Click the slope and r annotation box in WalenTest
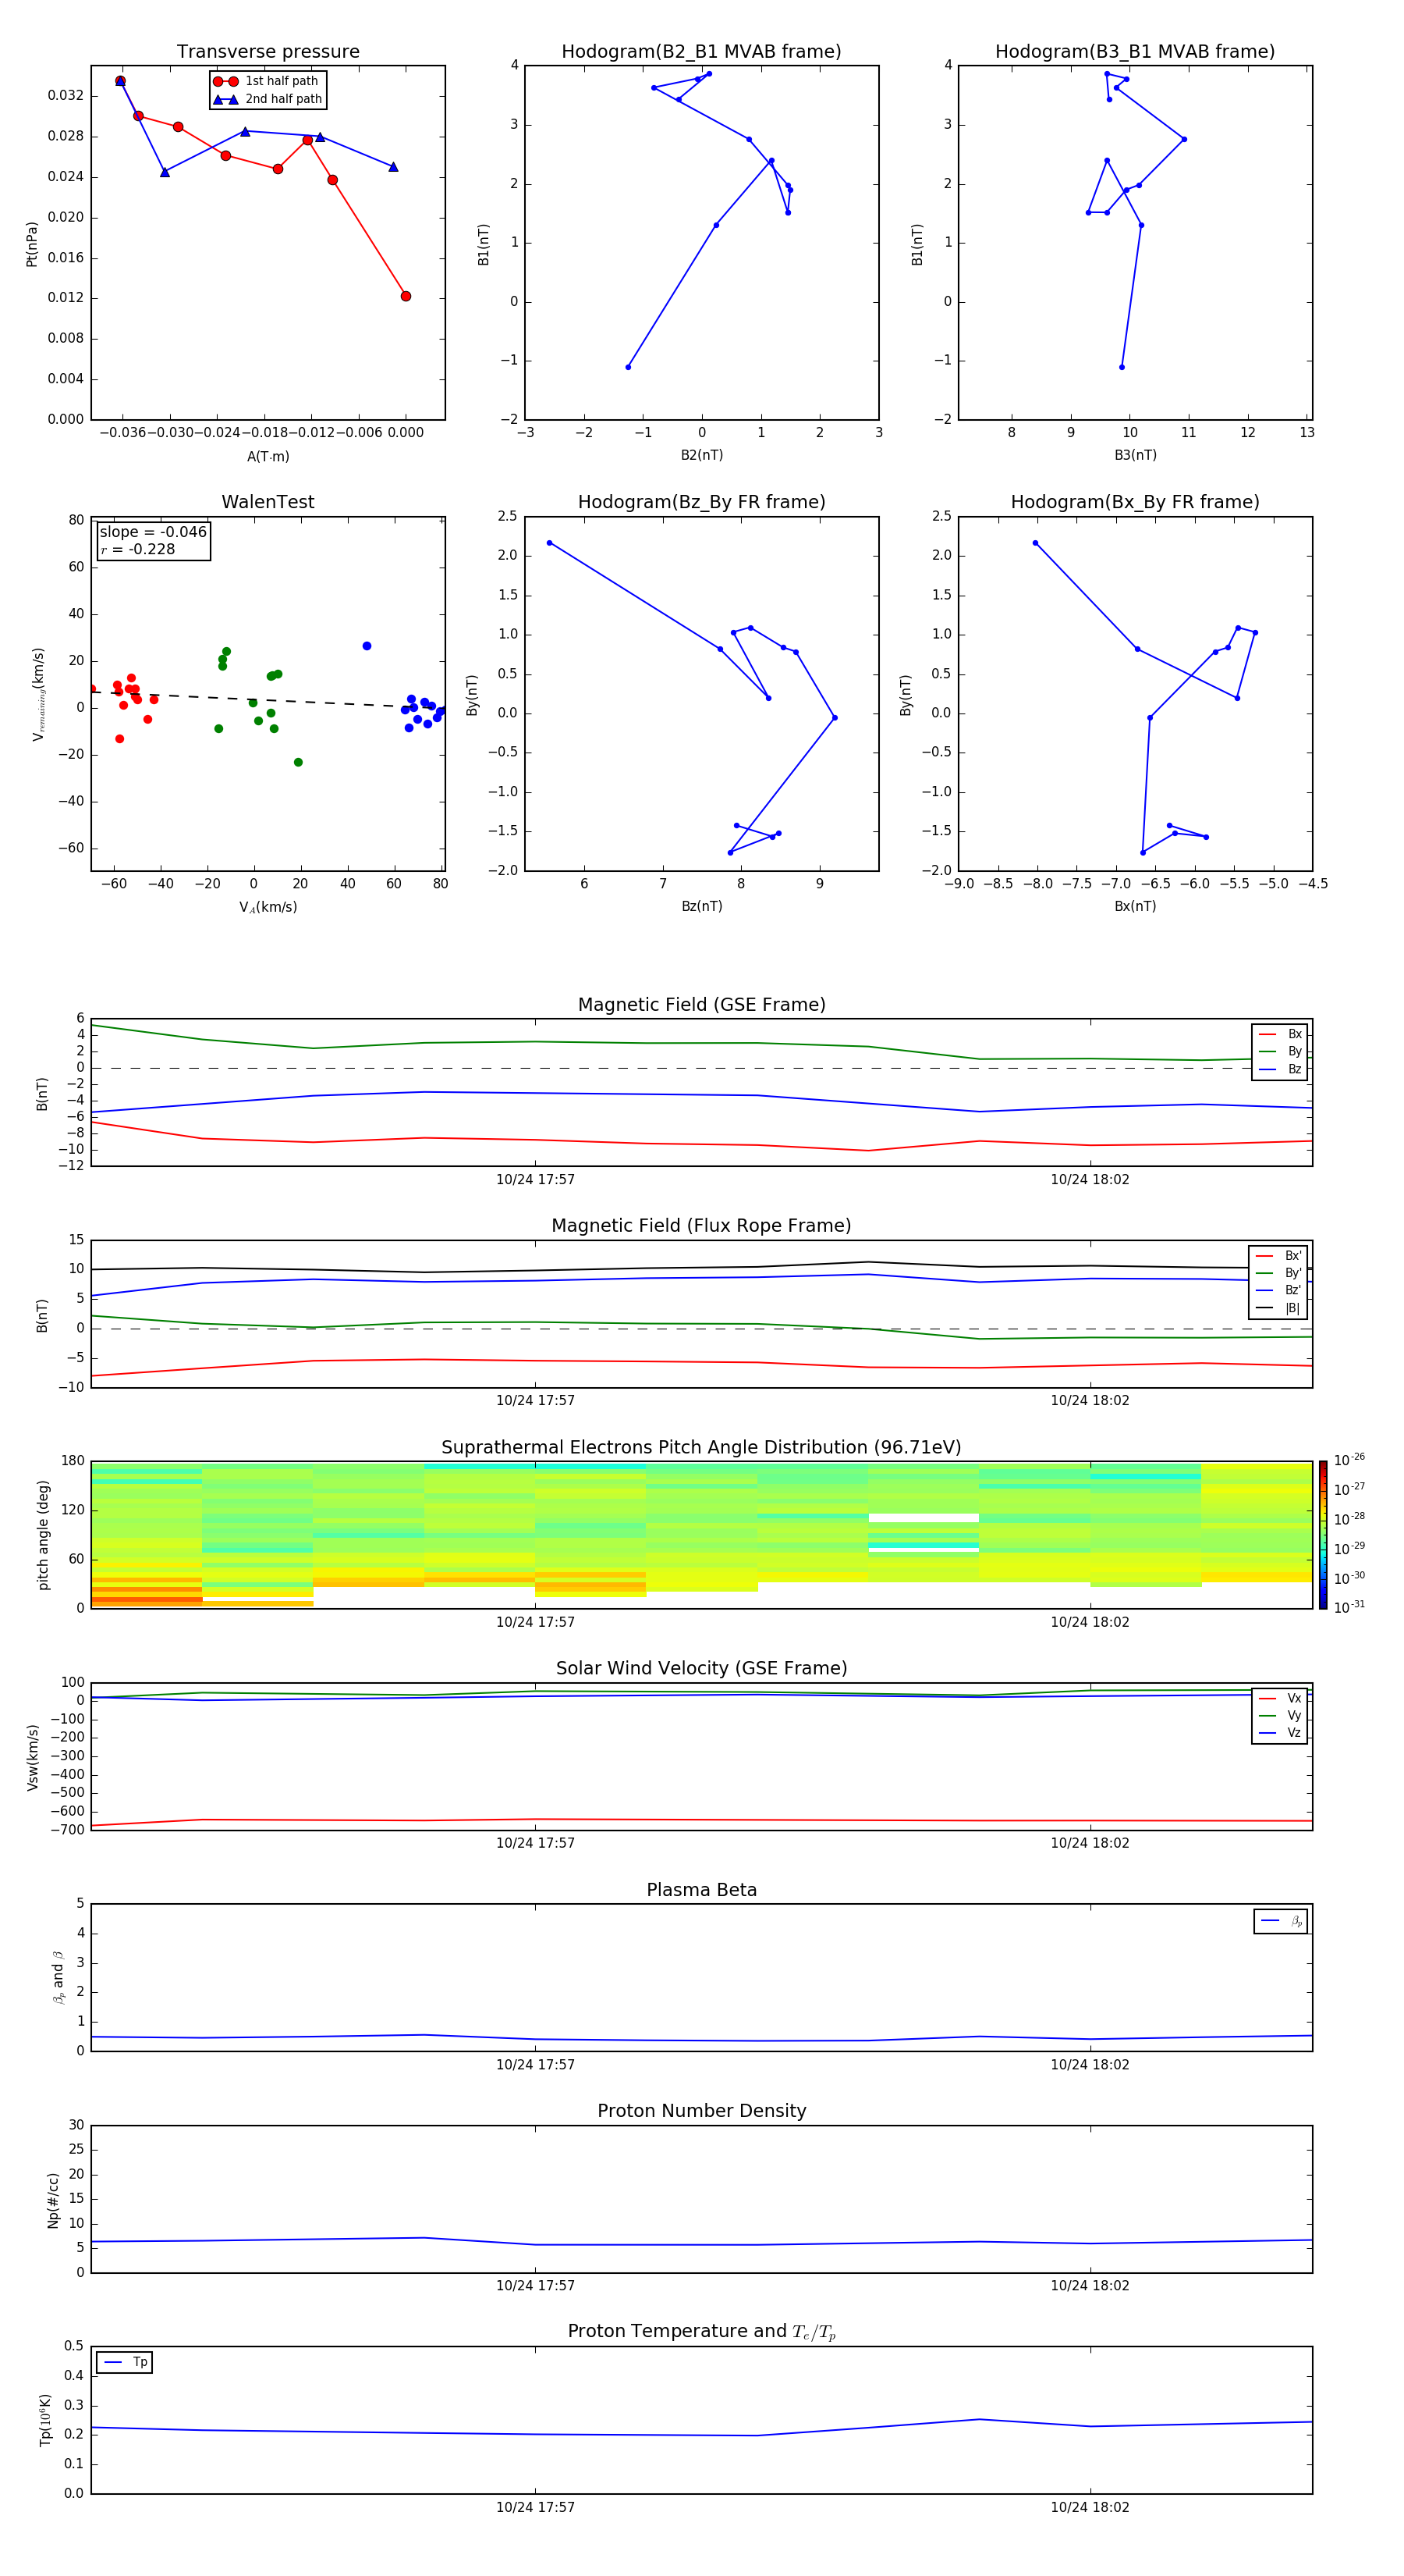The image size is (1404, 2576). pyautogui.click(x=153, y=541)
